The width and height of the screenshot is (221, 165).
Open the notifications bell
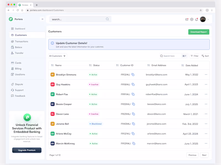tap(196, 19)
